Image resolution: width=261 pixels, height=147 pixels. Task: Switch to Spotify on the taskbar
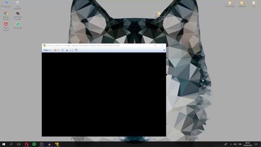click(x=34, y=144)
